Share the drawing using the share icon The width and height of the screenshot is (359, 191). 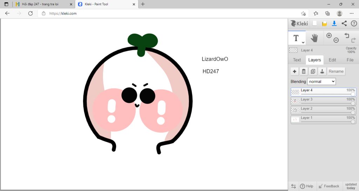[x=344, y=23]
